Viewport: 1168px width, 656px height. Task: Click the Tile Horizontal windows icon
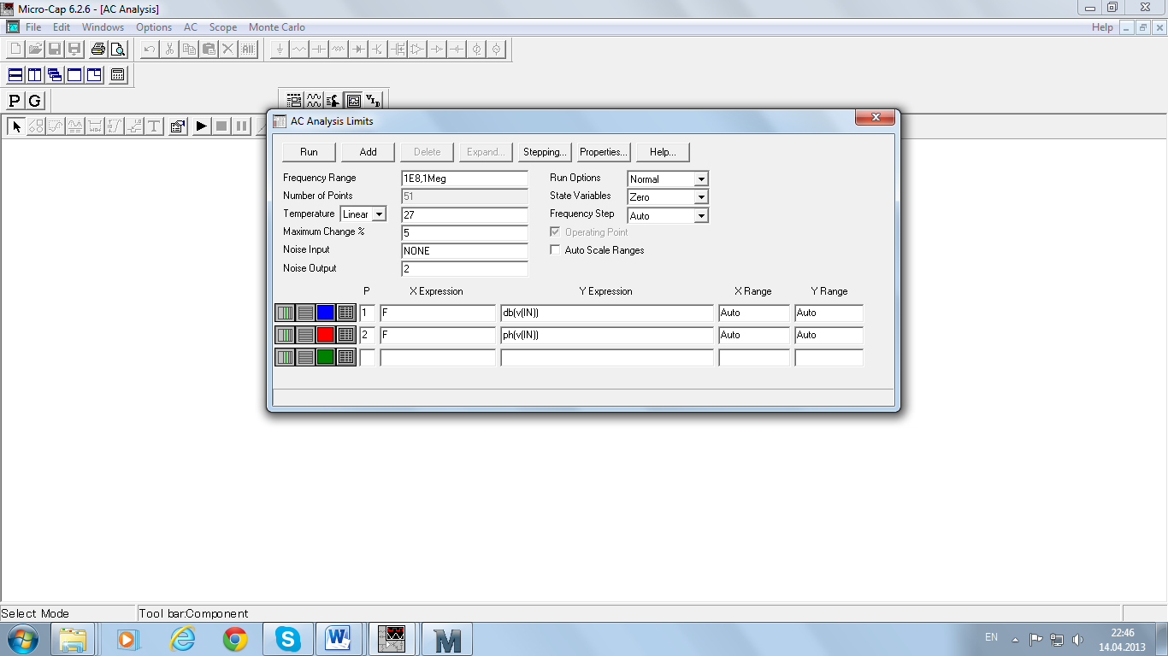click(15, 75)
